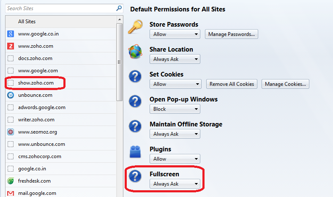Click the question mark icon beside Fullscreen
This screenshot has height=197, width=333.
[135, 176]
